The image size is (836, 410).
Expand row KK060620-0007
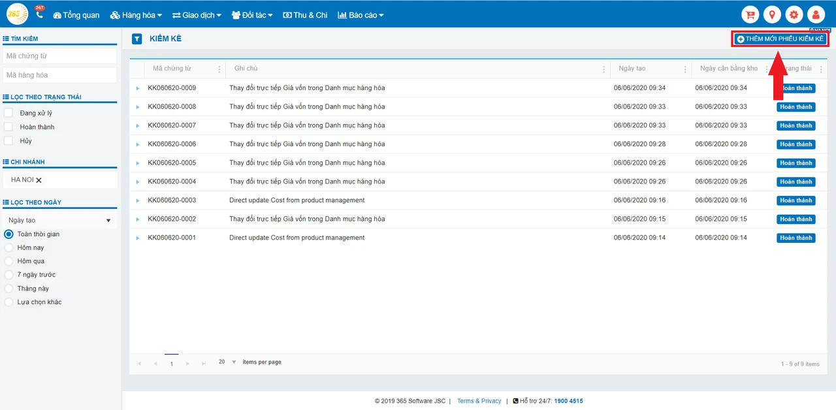tap(138, 125)
